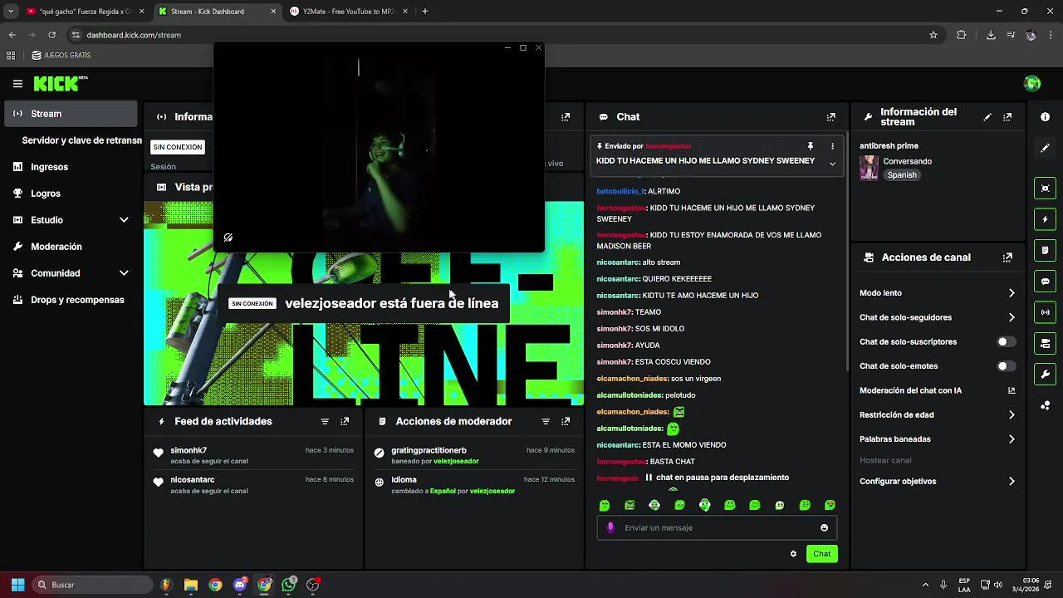Open Chat de solo-seguidores options

pos(936,317)
